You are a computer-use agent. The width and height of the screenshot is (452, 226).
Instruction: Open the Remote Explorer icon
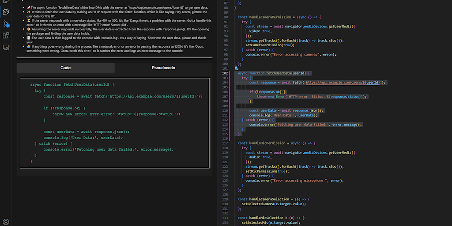tap(6, 47)
